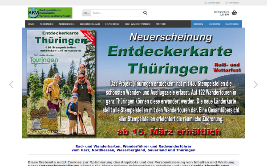Open the Gästebuch page
This screenshot has width=267, height=166.
click(232, 24)
